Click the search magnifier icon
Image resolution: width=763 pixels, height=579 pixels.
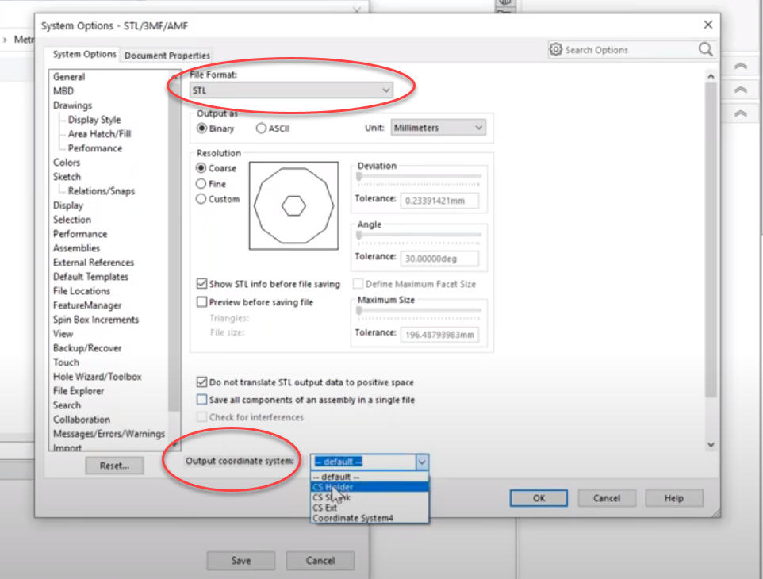(704, 49)
